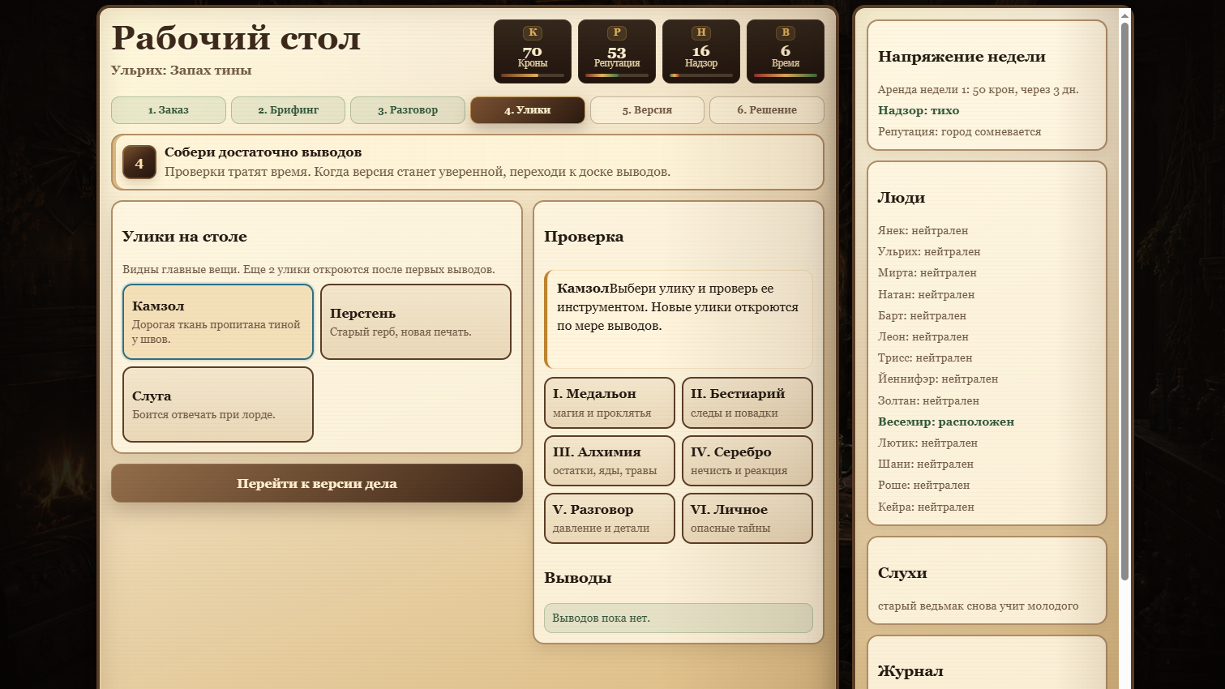Use the I. Медальон tool
Screen dimensions: 1225x689
[x=610, y=403]
